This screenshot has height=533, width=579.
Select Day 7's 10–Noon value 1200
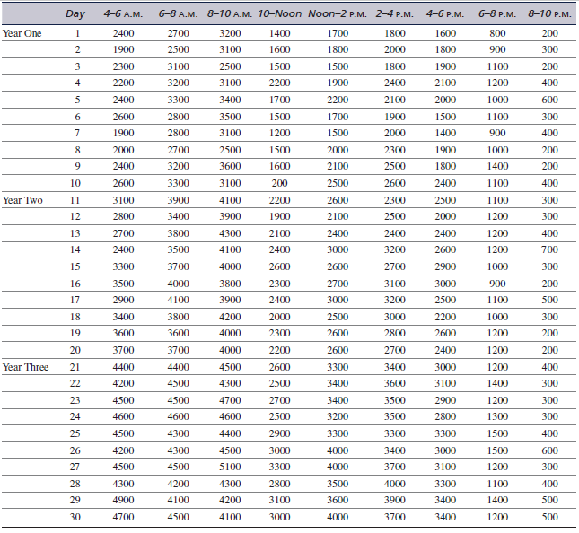point(279,133)
